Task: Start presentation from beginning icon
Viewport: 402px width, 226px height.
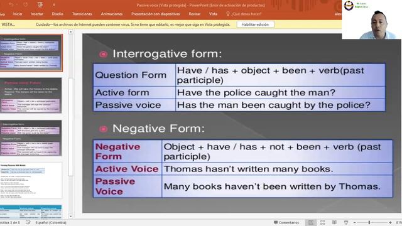Action: [40, 4]
